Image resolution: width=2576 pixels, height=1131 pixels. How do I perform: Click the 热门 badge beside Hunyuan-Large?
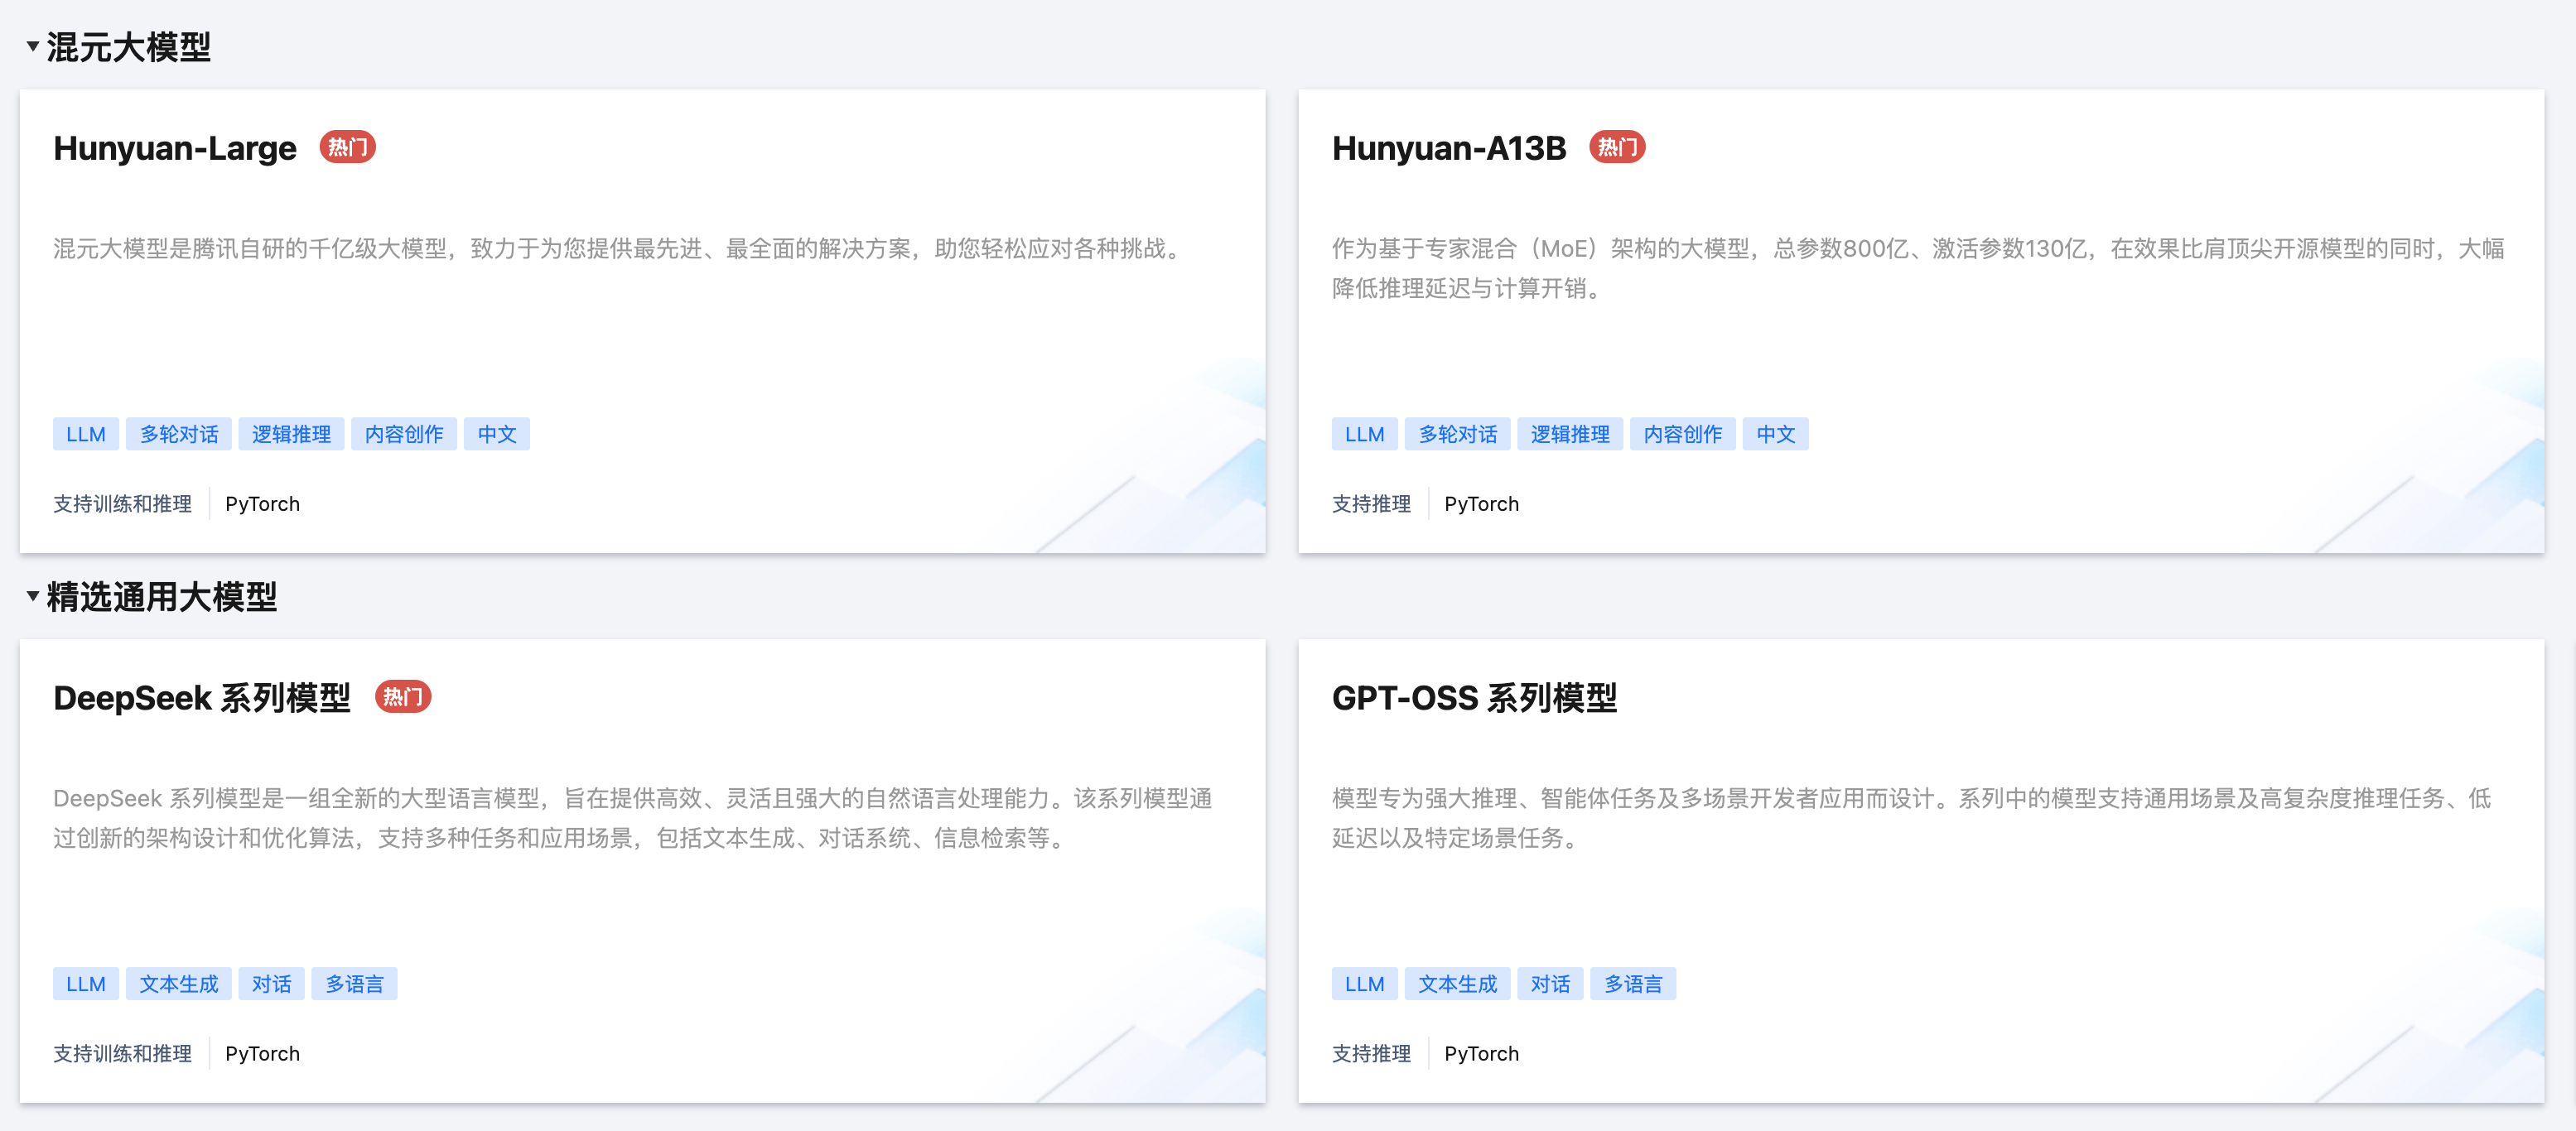tap(347, 147)
